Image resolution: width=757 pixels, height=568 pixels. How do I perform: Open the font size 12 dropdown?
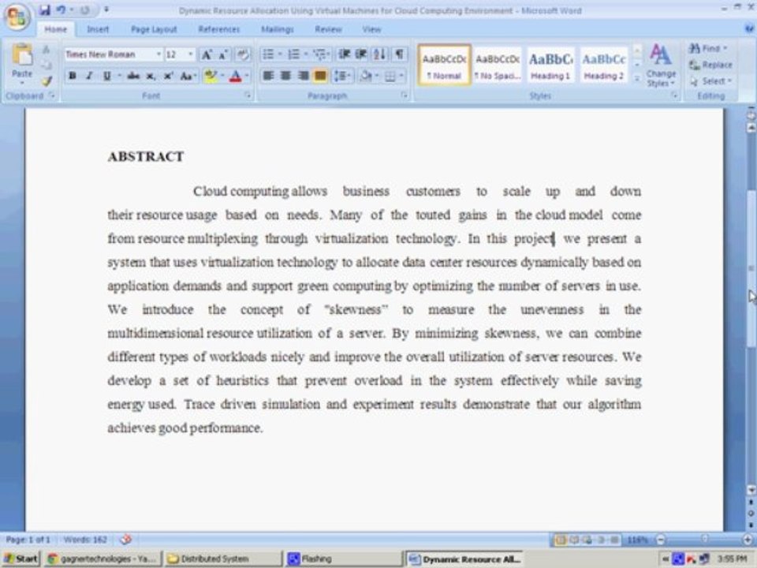190,54
